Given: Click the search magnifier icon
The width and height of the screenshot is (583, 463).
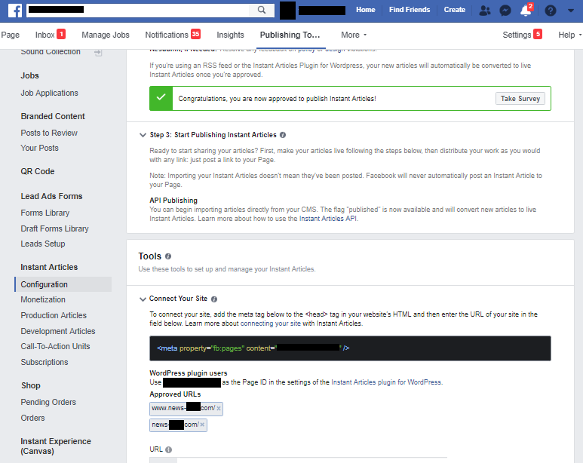Looking at the screenshot, I should coord(262,10).
